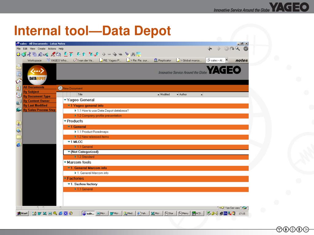Click the collapse all double-minus icon
Viewport: 314px width, 235px height.
point(120,54)
